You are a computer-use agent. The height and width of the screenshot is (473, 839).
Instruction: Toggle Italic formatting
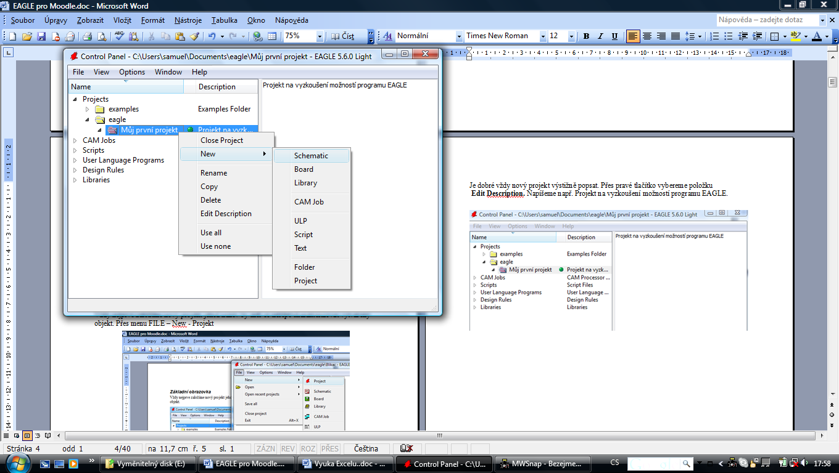click(600, 36)
